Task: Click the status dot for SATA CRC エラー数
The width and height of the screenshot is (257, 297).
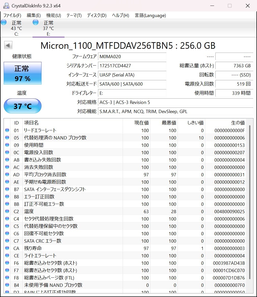Action: 7,240
